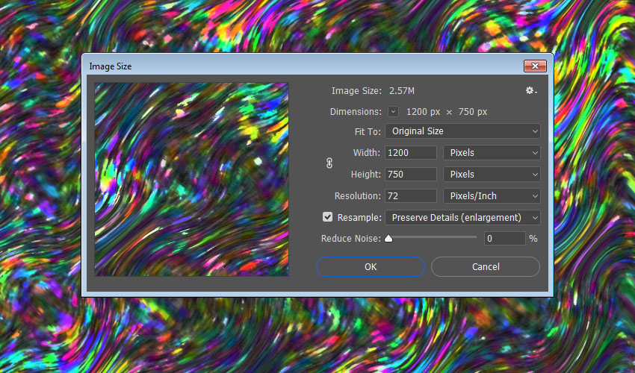Click the Resolution value field
The height and width of the screenshot is (373, 635).
click(x=410, y=196)
